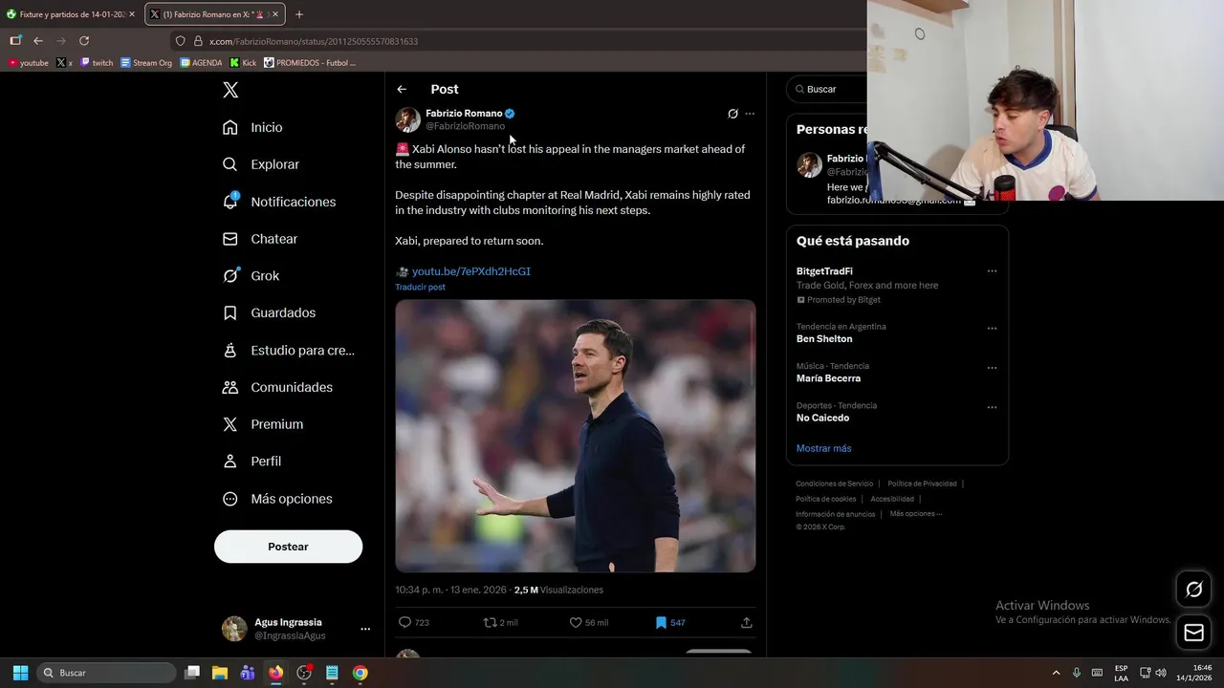Image resolution: width=1224 pixels, height=688 pixels.
Task: Click the Fabrizio Romano author name
Action: click(464, 113)
